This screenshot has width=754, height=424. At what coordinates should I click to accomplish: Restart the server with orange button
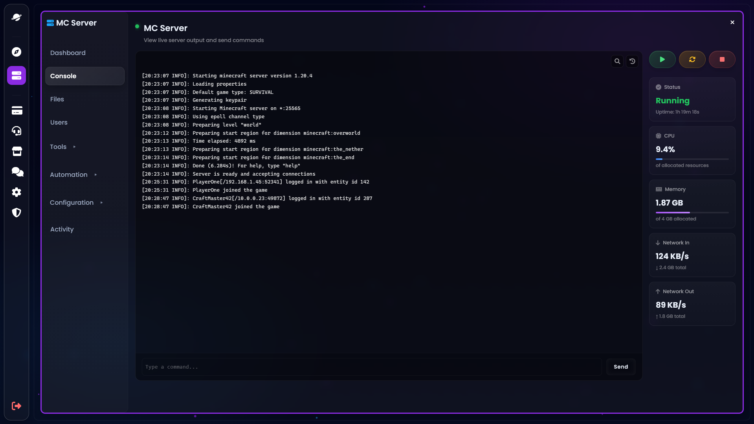coord(692,59)
